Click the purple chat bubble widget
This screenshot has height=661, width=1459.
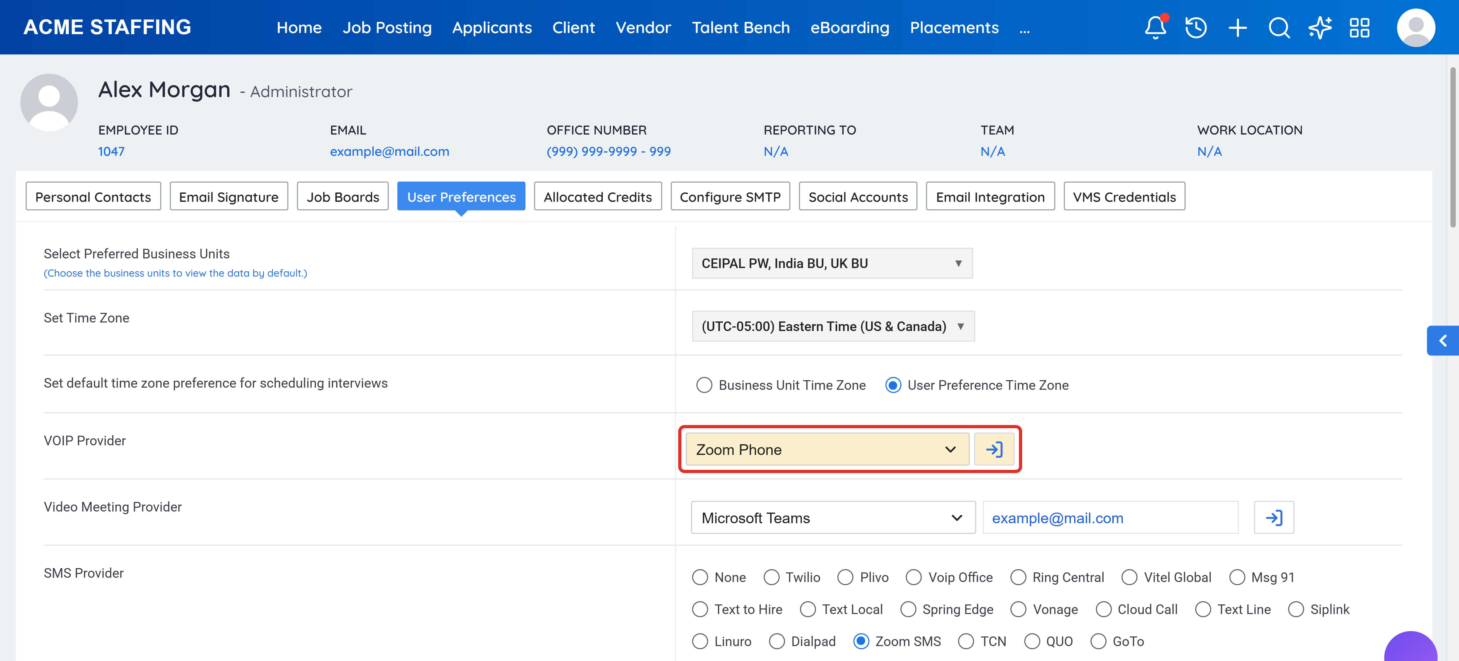coord(1410,647)
